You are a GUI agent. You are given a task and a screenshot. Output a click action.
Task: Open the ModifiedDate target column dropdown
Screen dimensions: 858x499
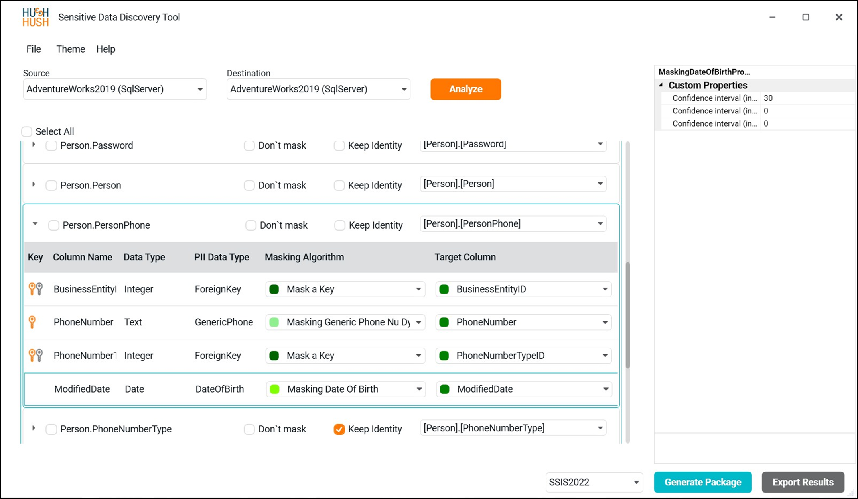[x=524, y=389]
